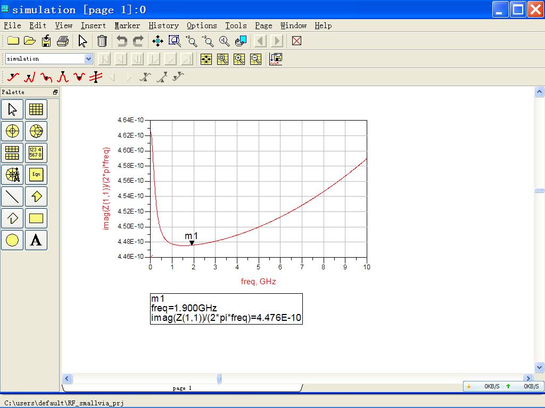Select the polar plot tool

(x=12, y=131)
